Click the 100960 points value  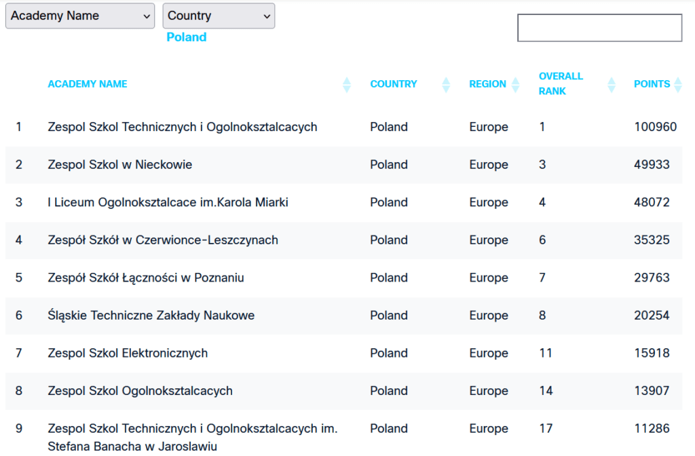655,127
